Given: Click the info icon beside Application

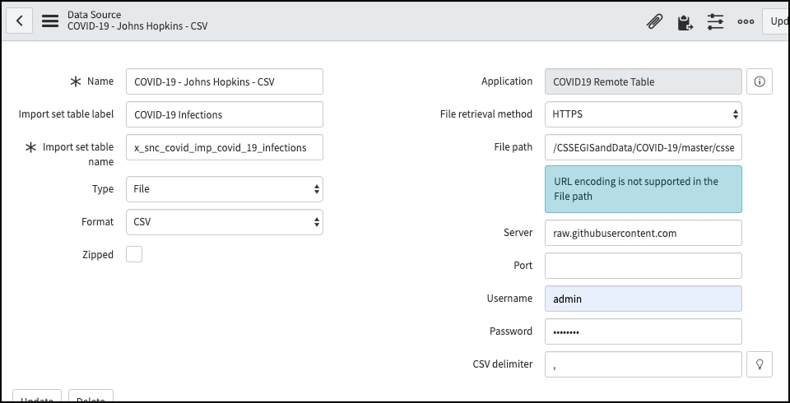Looking at the screenshot, I should coord(759,81).
